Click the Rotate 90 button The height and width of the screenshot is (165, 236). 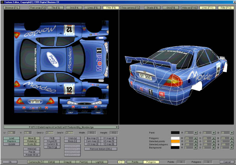click(32, 155)
